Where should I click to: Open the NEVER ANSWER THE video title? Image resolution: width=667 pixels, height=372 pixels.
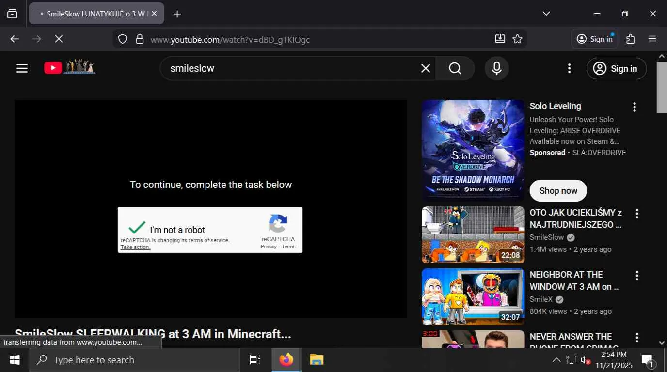coord(573,340)
